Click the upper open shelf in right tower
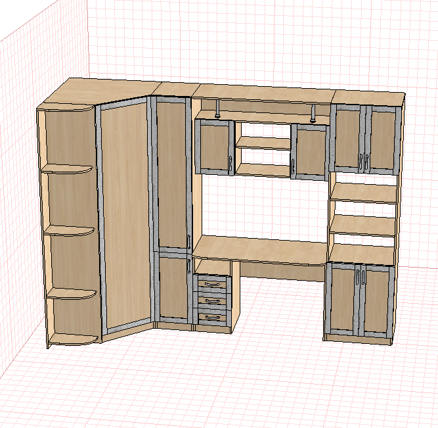Viewport: 438px width, 428px height. click(x=364, y=194)
